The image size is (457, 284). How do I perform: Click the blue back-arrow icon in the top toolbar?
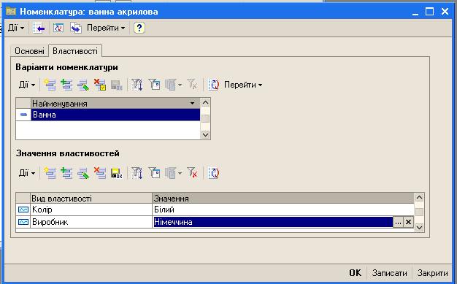point(39,28)
